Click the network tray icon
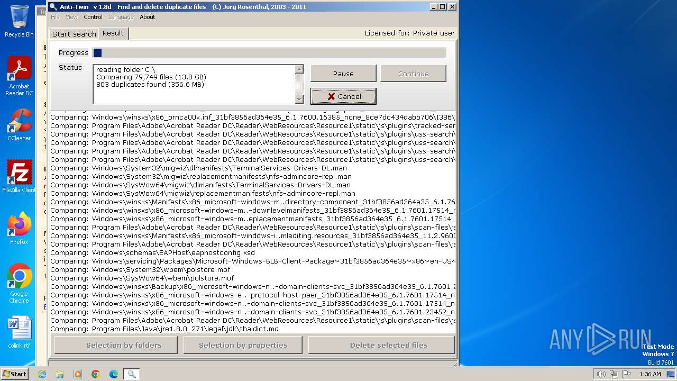This screenshot has height=381, width=677. coord(614,374)
